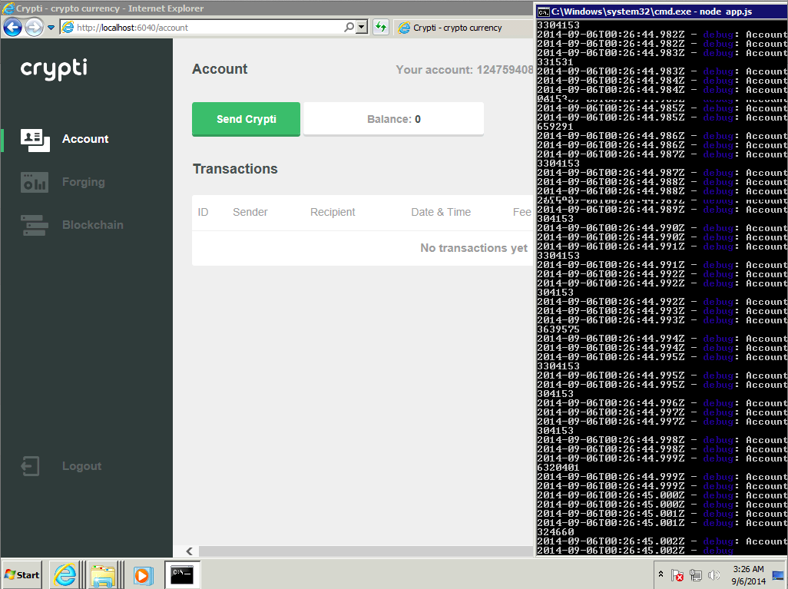
Task: Open the Blockchain stack icon in the sidebar
Action: tap(35, 225)
